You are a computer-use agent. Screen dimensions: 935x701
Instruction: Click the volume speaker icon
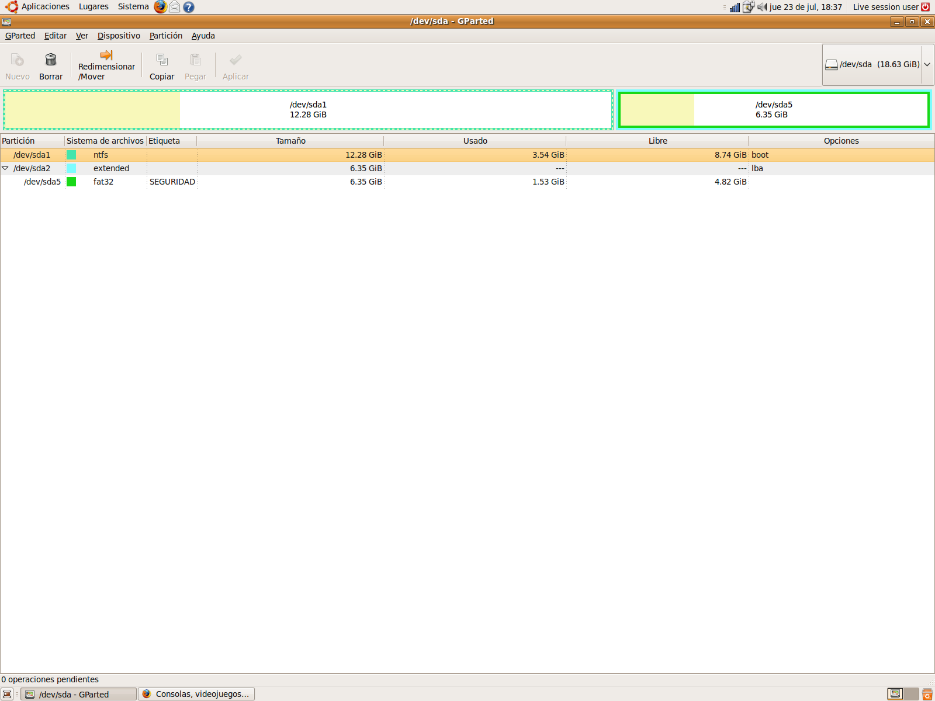[762, 7]
